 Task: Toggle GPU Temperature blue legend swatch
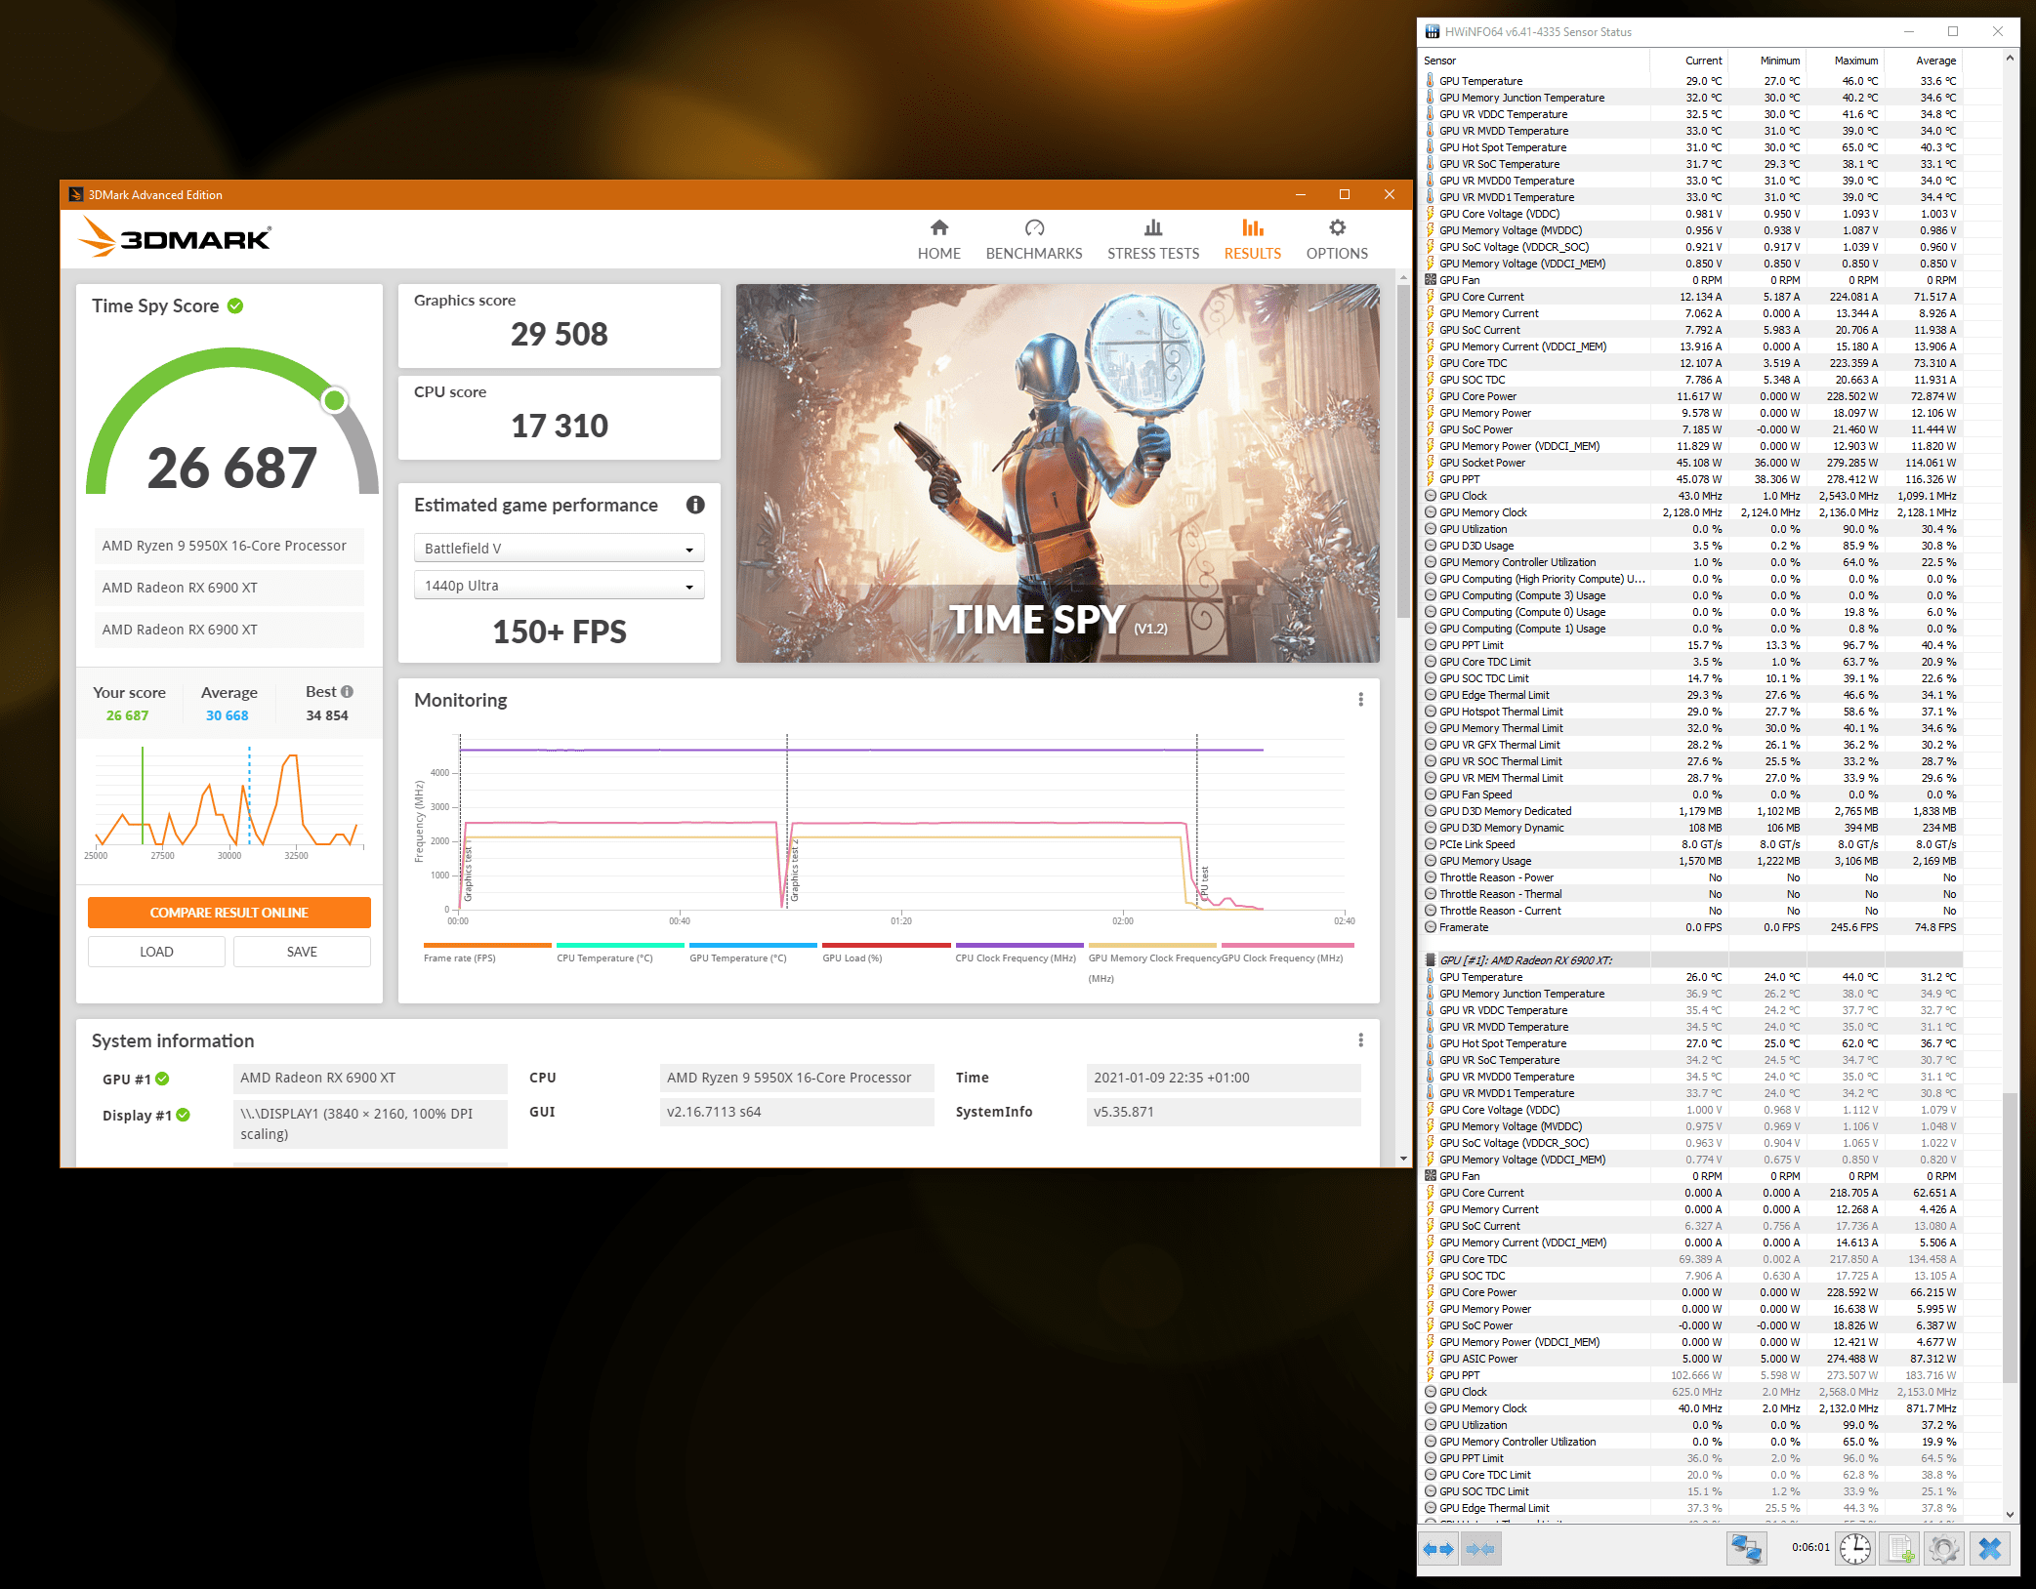point(753,945)
